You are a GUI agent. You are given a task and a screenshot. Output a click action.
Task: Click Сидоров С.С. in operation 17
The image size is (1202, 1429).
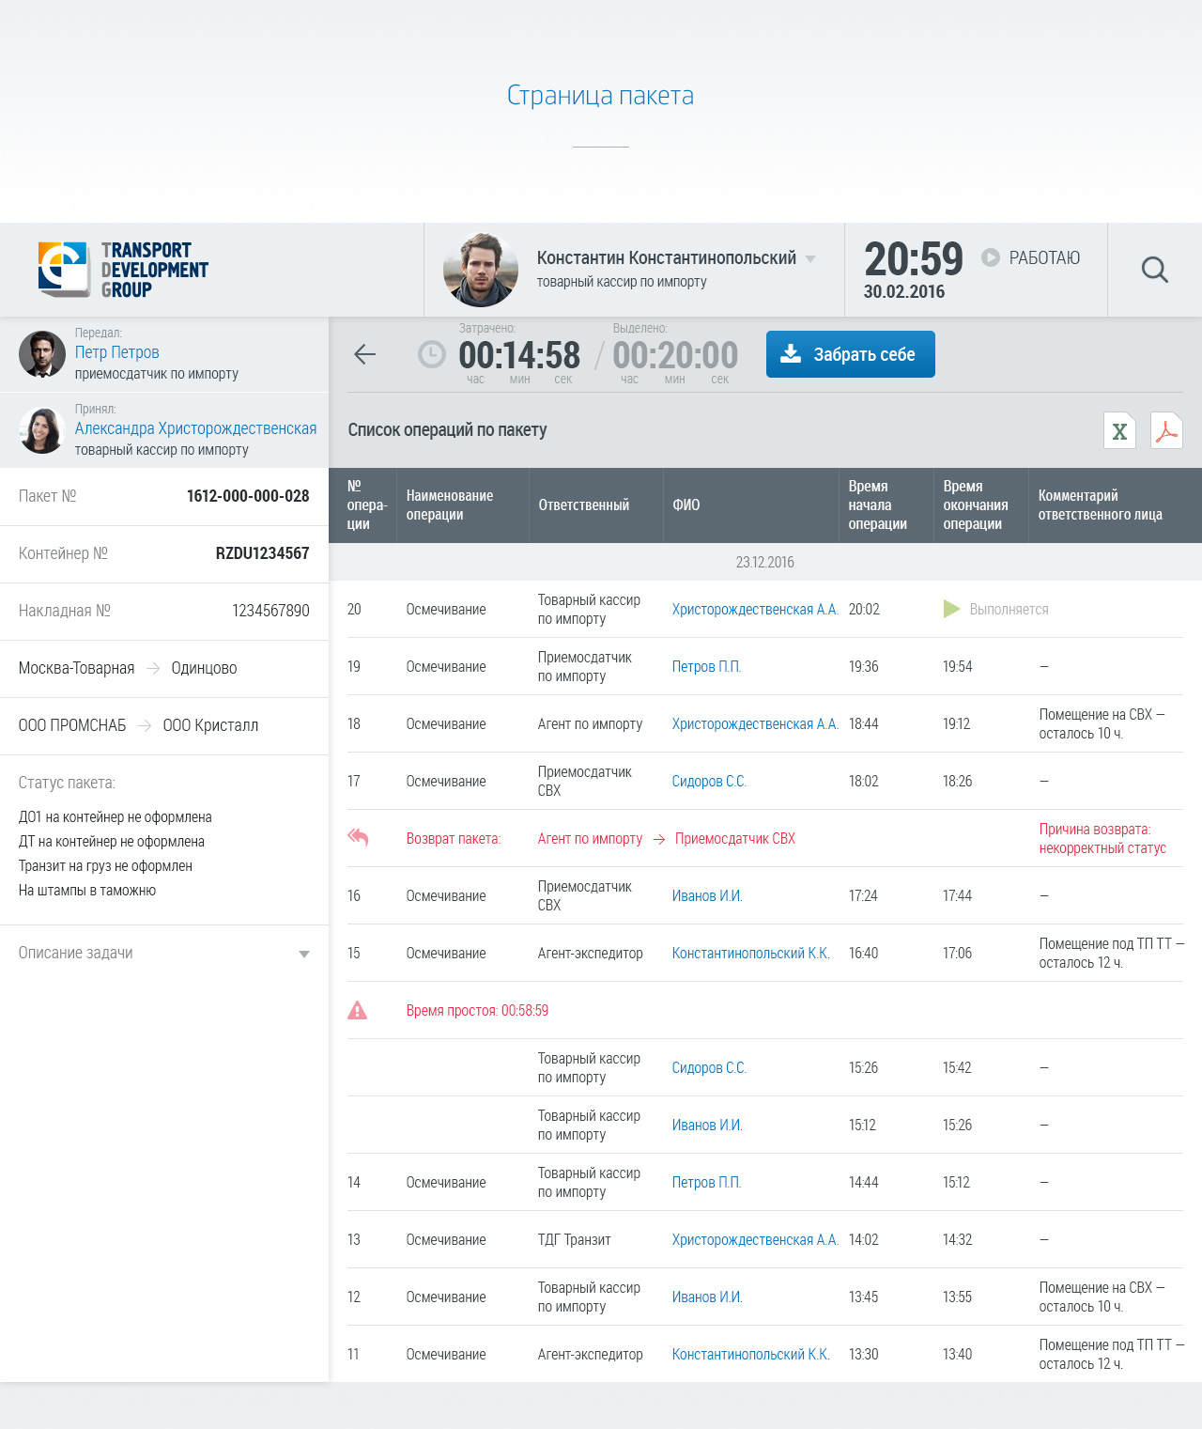tap(709, 782)
